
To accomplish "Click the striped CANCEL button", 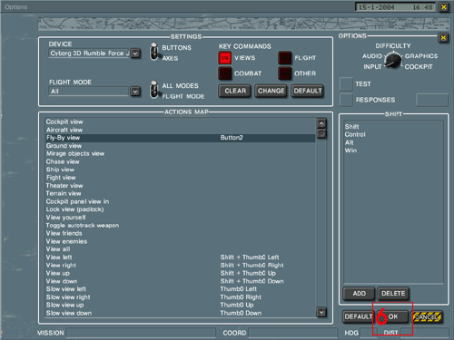I will pyautogui.click(x=428, y=316).
